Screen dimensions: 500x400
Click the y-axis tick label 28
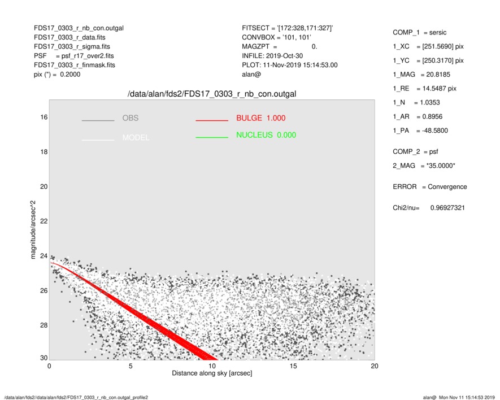[44, 325]
